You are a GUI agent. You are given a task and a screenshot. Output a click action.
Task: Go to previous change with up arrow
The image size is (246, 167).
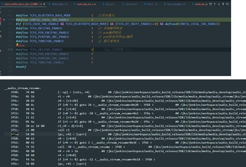tap(215, 4)
